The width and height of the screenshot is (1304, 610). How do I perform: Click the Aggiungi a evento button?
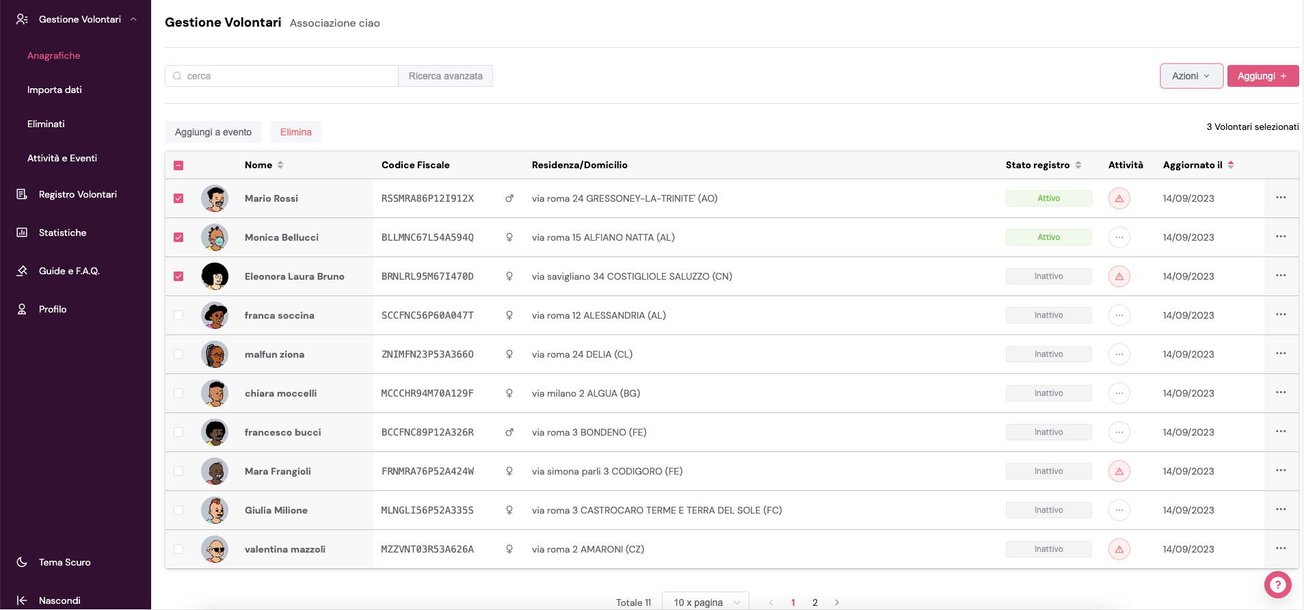click(213, 132)
